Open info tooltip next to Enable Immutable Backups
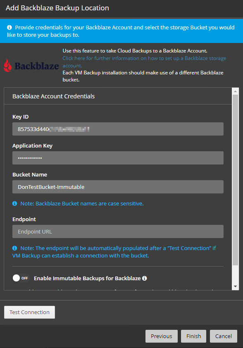Image resolution: width=243 pixels, height=348 pixels. tap(145, 278)
